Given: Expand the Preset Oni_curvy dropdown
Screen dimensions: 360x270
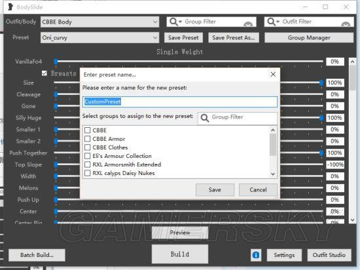Looking at the screenshot, I should coord(99,38).
